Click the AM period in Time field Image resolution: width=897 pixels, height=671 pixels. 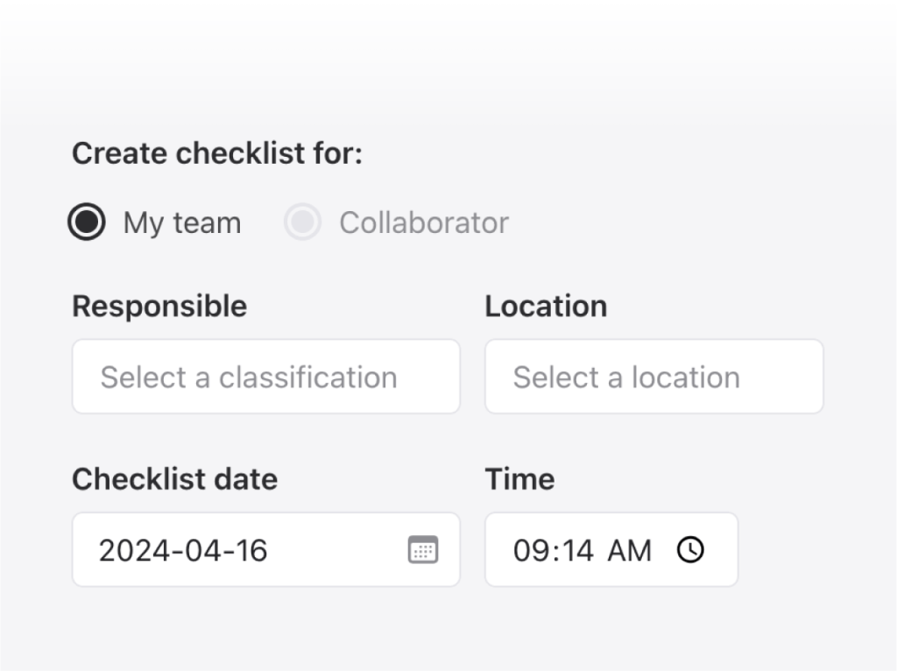point(629,551)
